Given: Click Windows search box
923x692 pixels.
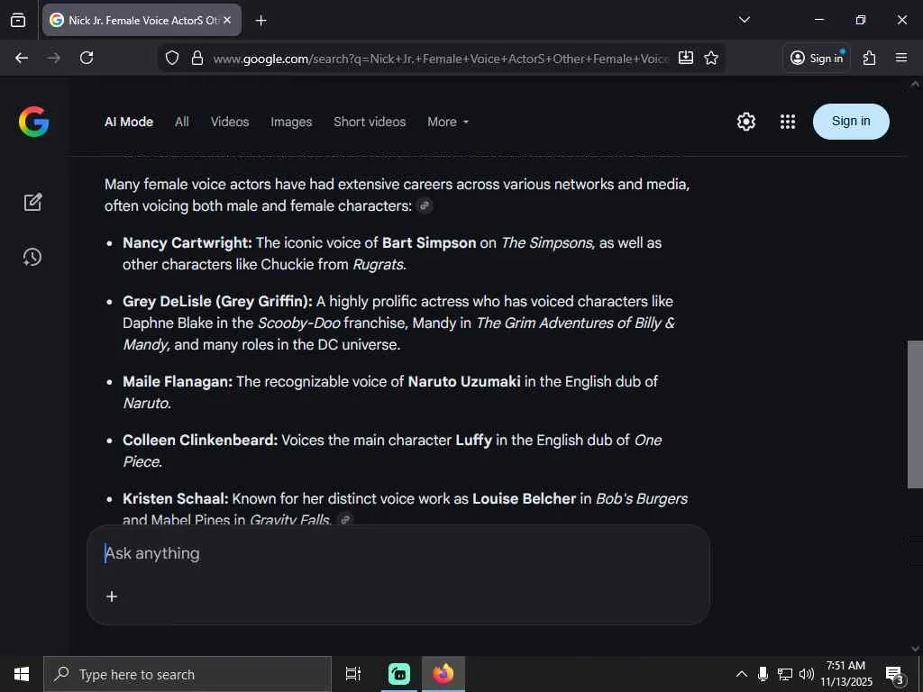Looking at the screenshot, I should (x=187, y=674).
